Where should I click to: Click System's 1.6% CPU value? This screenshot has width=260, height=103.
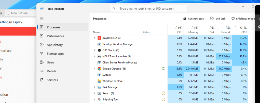pyautogui.click(x=176, y=75)
